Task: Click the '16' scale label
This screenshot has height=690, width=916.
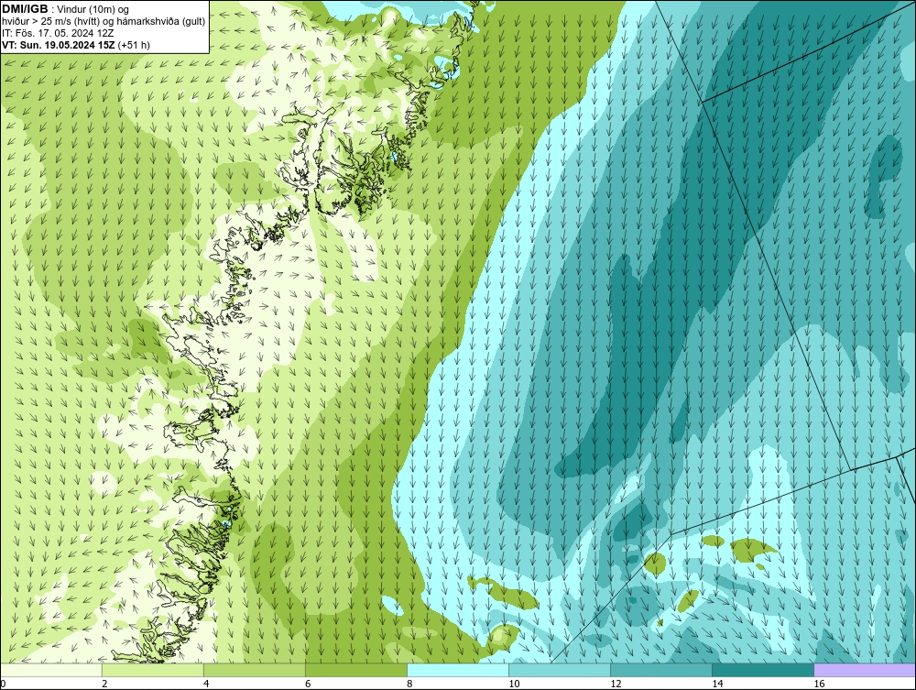Action: pyautogui.click(x=819, y=684)
